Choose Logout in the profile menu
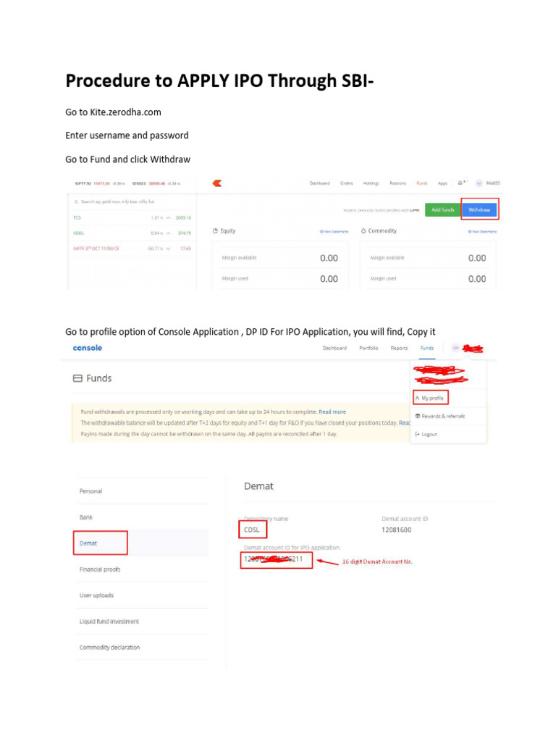The height and width of the screenshot is (742, 556). pyautogui.click(x=428, y=434)
